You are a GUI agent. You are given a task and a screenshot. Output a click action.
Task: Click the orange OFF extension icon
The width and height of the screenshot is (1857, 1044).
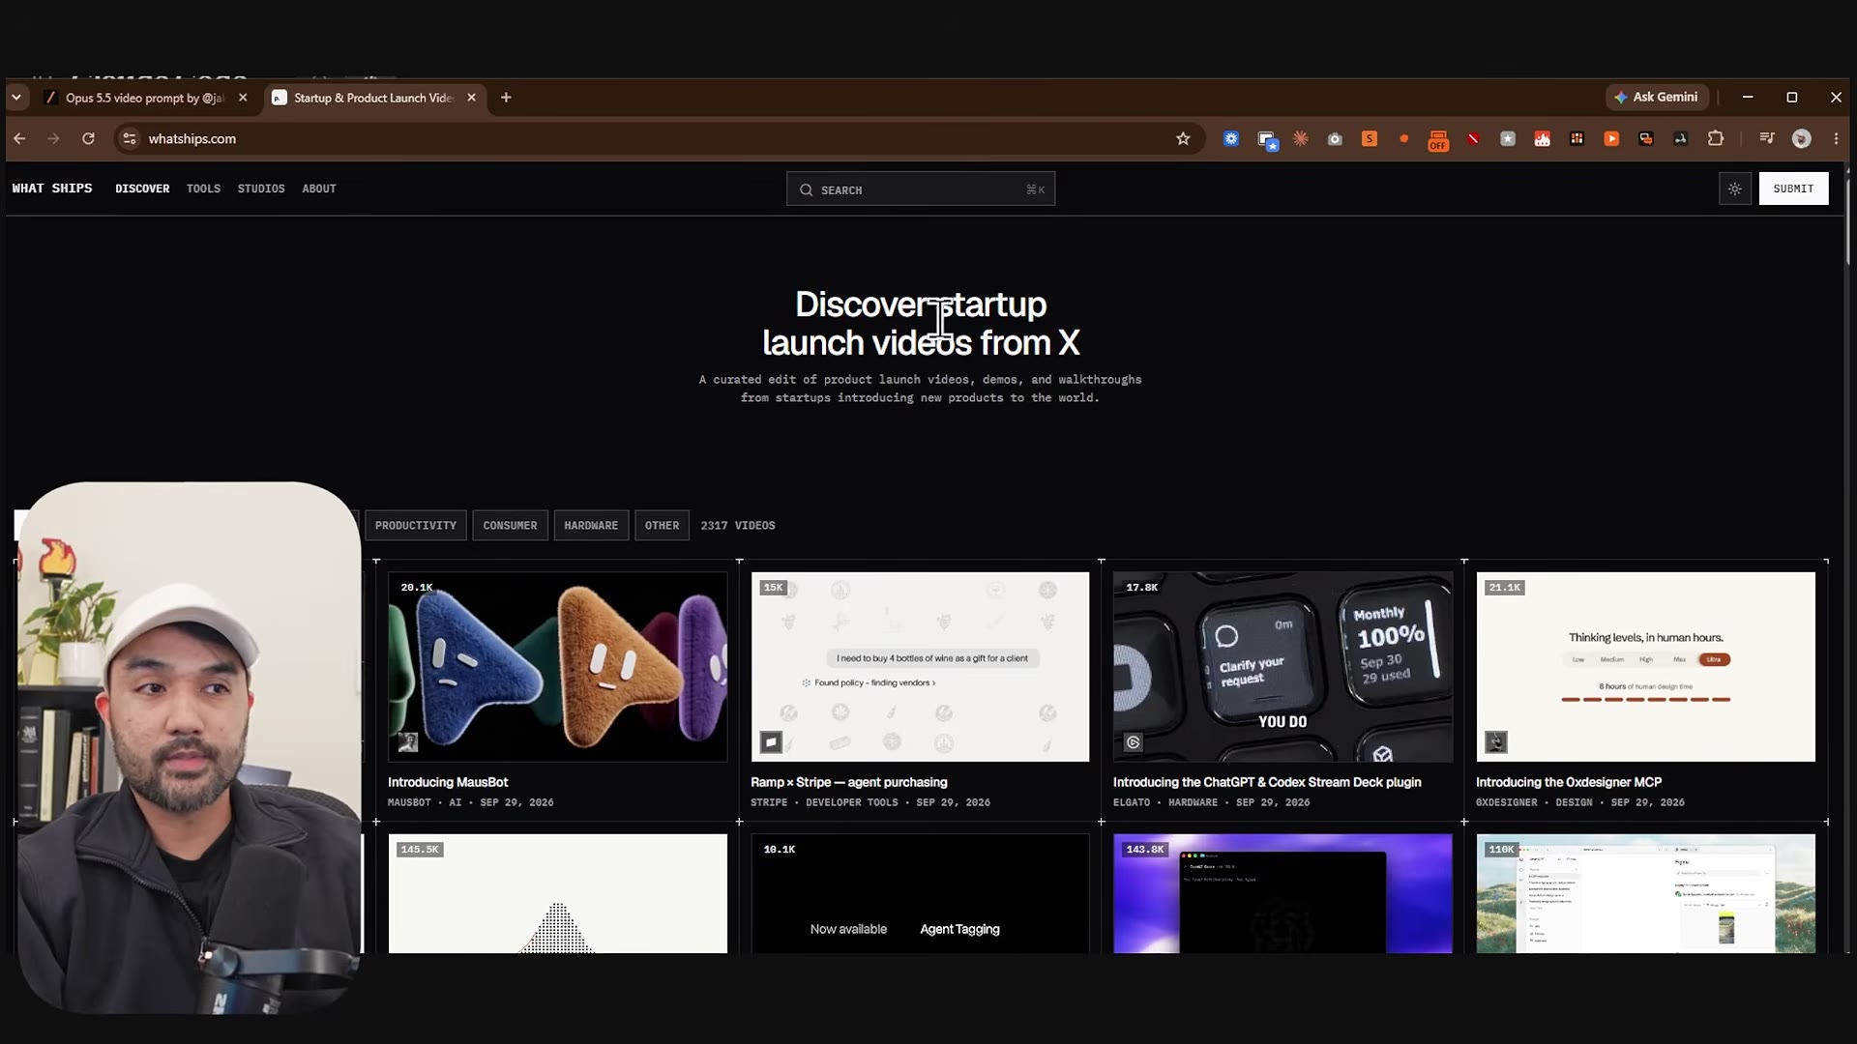(x=1438, y=141)
